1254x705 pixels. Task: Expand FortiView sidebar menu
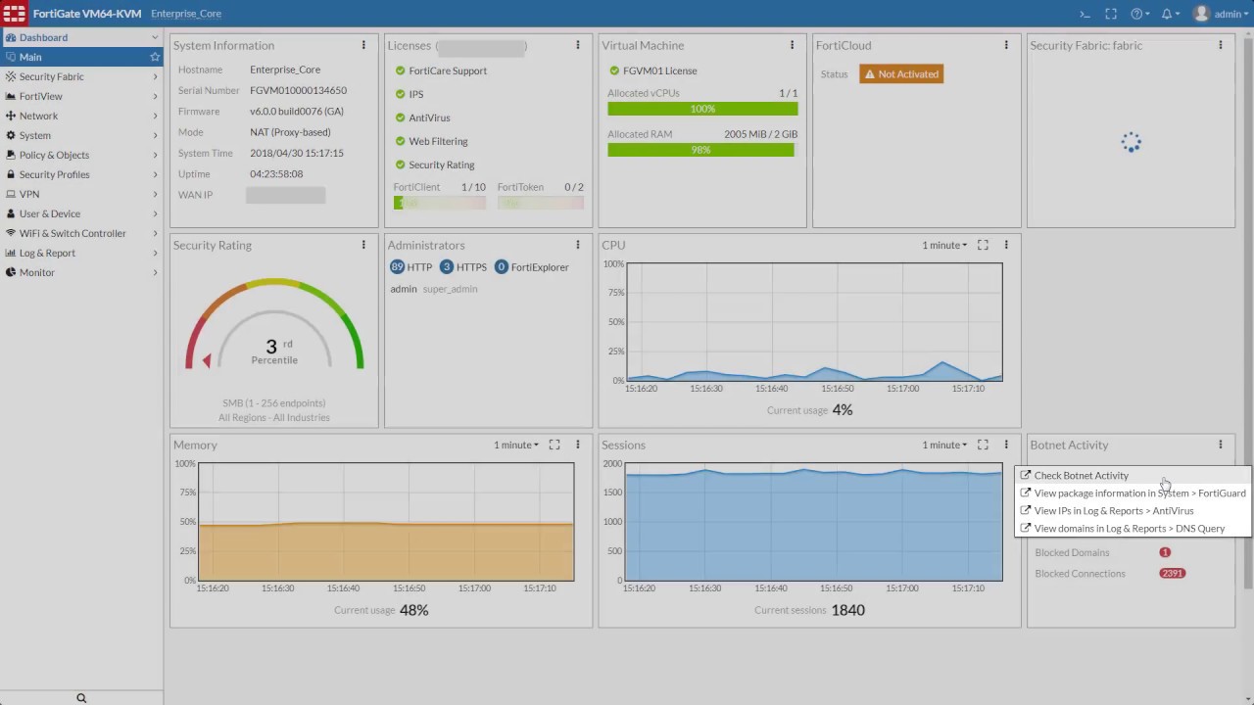point(81,96)
